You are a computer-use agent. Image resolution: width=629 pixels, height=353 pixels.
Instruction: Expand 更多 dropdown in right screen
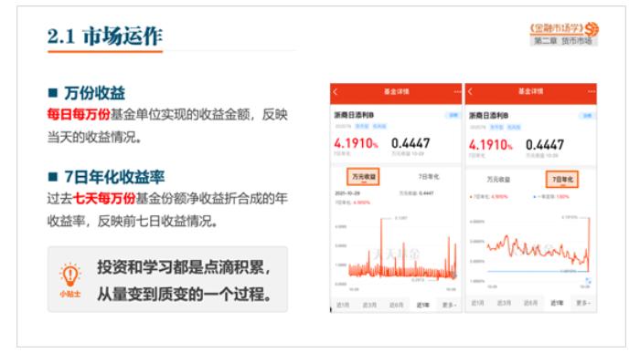(583, 303)
